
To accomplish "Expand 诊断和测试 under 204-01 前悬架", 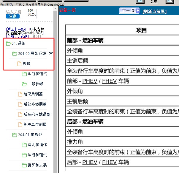I will coord(37,155).
